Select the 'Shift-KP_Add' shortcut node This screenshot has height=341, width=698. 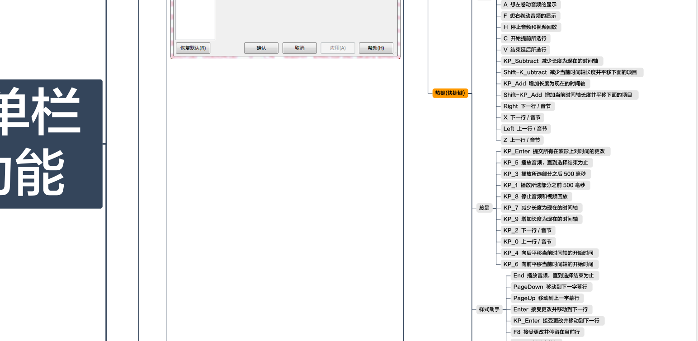569,95
